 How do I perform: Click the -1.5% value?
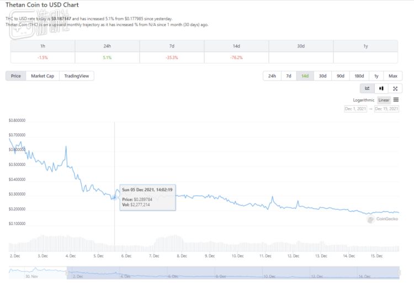[43, 57]
